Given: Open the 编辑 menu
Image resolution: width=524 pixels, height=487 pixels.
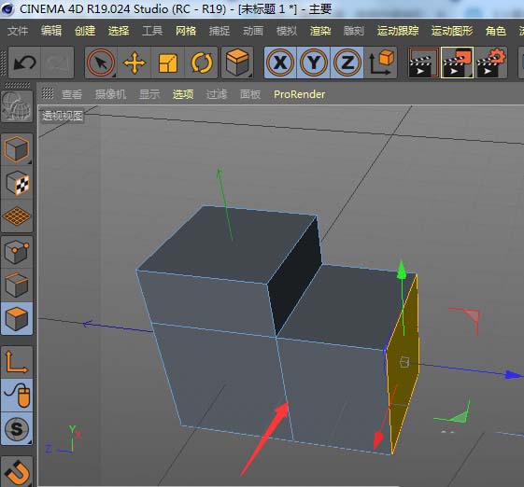Looking at the screenshot, I should (51, 31).
